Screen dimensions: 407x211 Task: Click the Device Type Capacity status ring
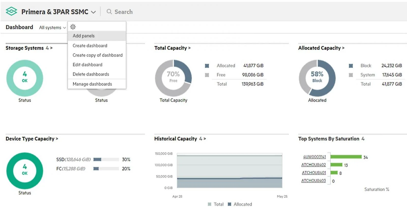click(25, 171)
